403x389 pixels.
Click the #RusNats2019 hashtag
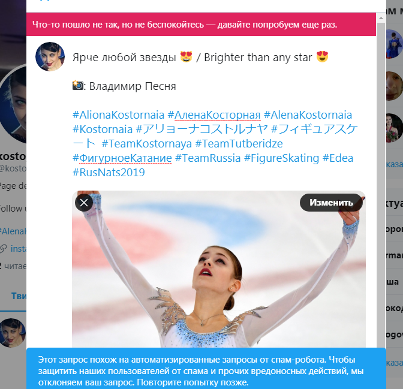[109, 173]
